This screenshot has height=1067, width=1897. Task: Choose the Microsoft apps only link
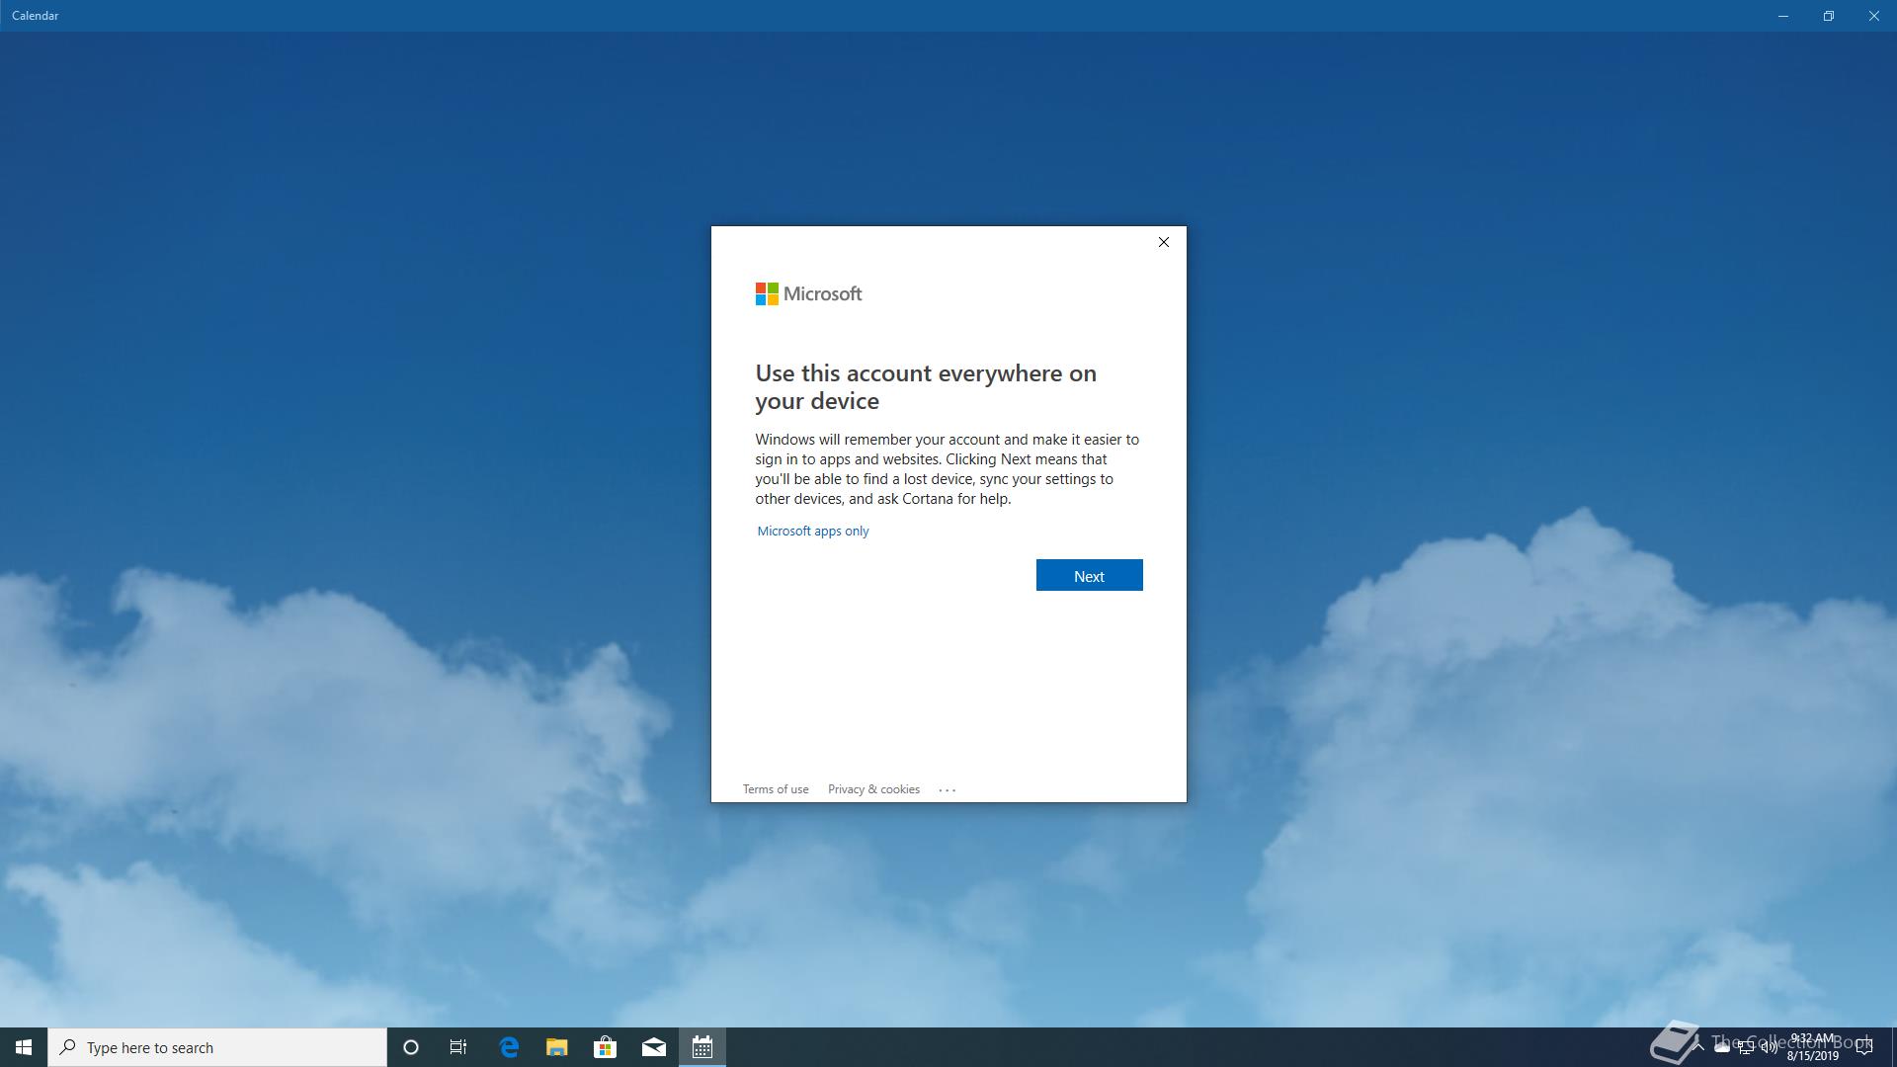[812, 531]
